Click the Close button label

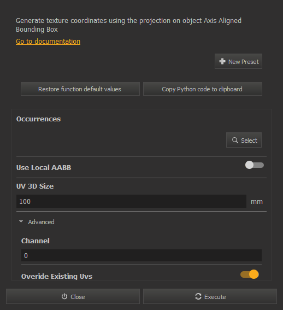coord(78,297)
